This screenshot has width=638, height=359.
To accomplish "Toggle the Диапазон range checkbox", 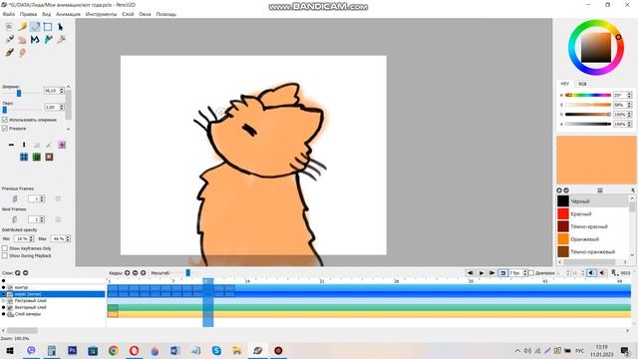I will point(531,273).
